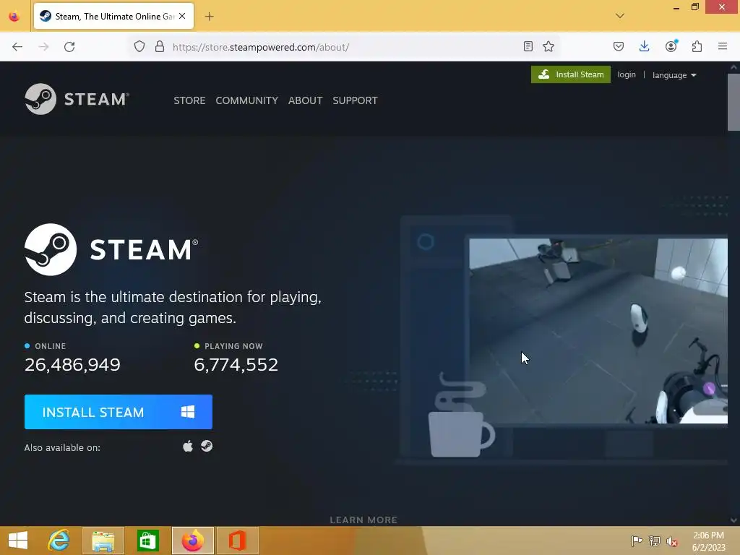Viewport: 740px width, 555px height.
Task: Click the PLAYING NOW count 6,774,552
Action: [236, 364]
